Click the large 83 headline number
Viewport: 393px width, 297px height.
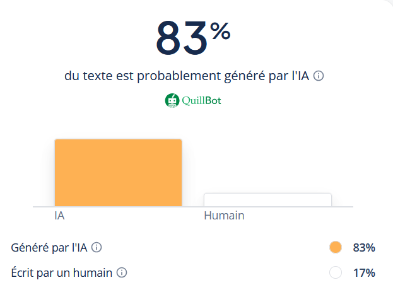[182, 38]
